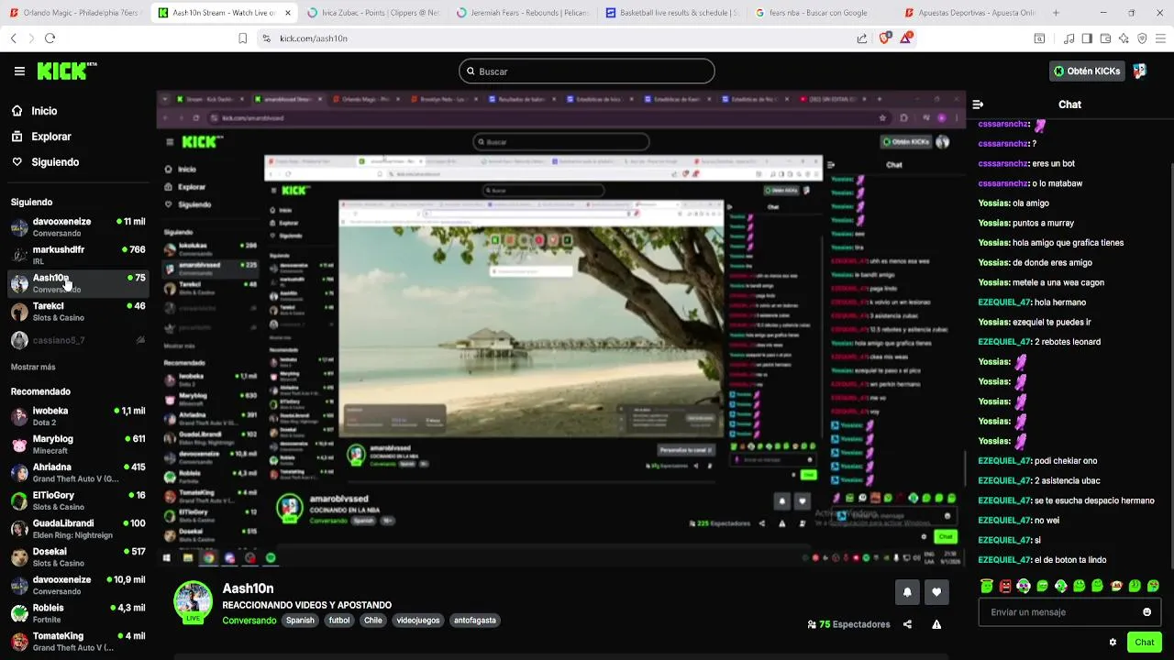Switch to Orlando Magic - Philadelphia 76ers tab
1174x660 pixels.
[x=75, y=13]
